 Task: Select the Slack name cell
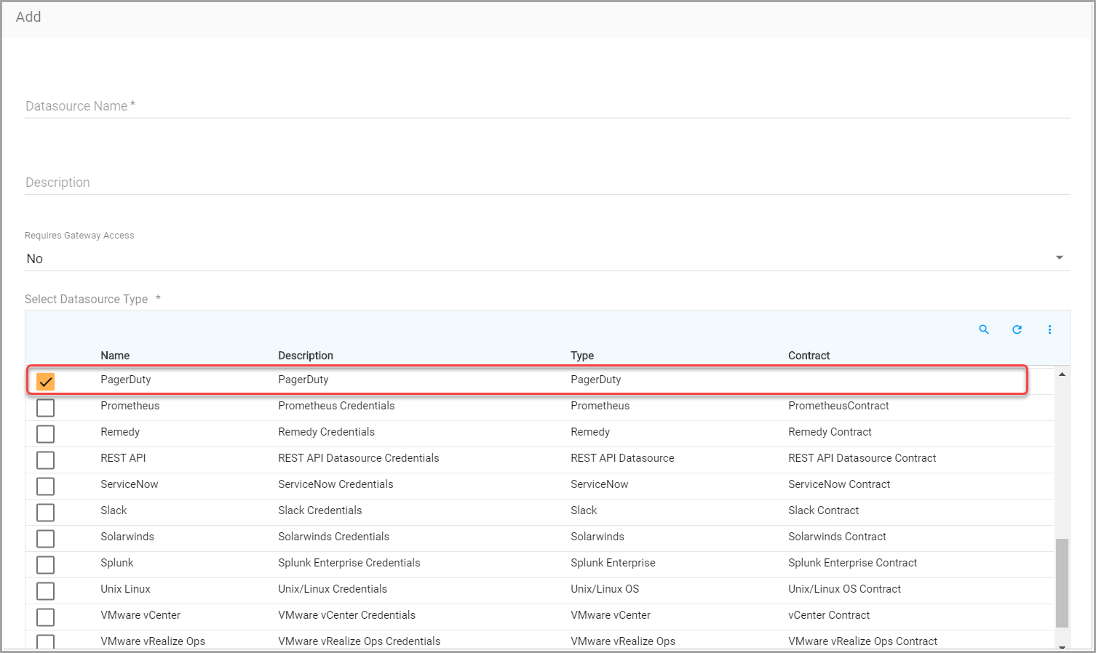[114, 510]
